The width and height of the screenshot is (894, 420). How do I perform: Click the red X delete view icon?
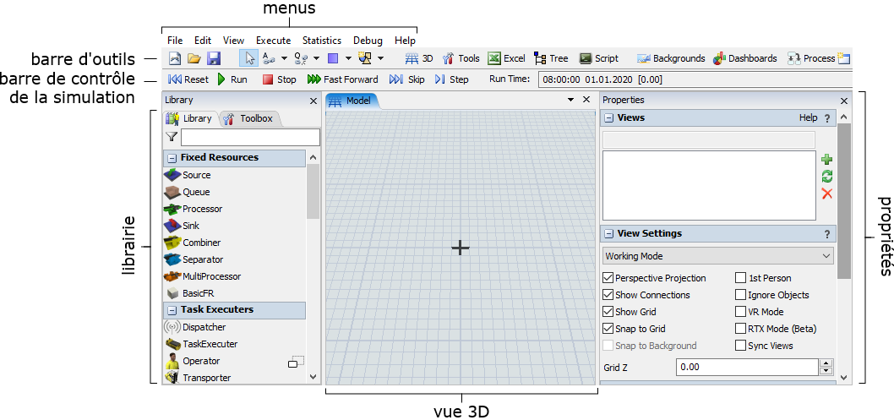pos(826,194)
